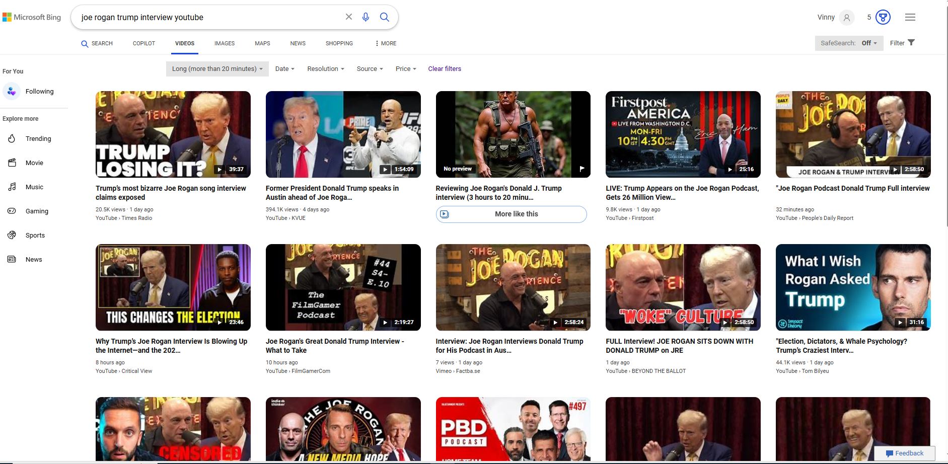Viewport: 948px width, 464px height.
Task: Click the Microsoft Bing logo
Action: pyautogui.click(x=32, y=17)
